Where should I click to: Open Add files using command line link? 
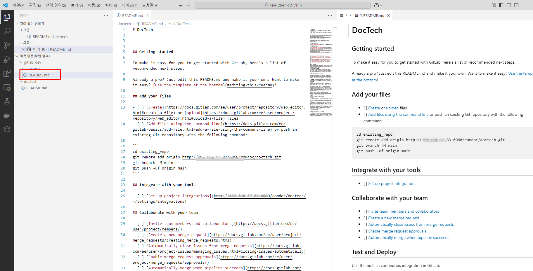tap(398, 115)
